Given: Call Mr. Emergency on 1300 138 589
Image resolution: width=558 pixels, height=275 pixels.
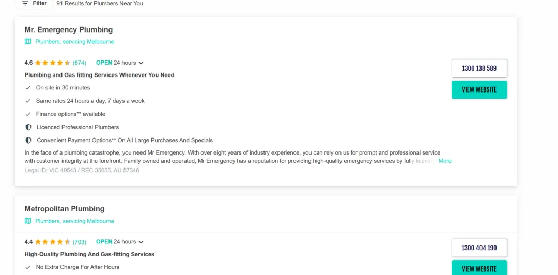Looking at the screenshot, I should [479, 68].
